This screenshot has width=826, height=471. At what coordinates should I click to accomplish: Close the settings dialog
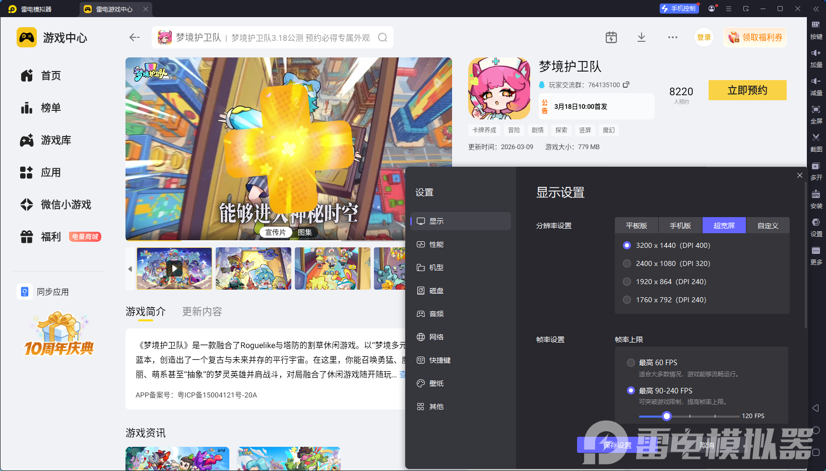point(800,175)
